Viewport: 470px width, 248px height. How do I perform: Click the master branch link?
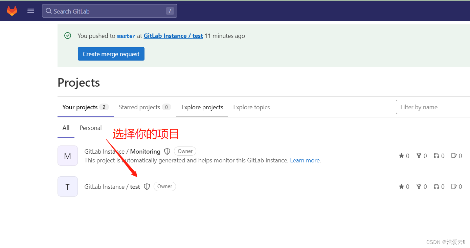tap(126, 36)
